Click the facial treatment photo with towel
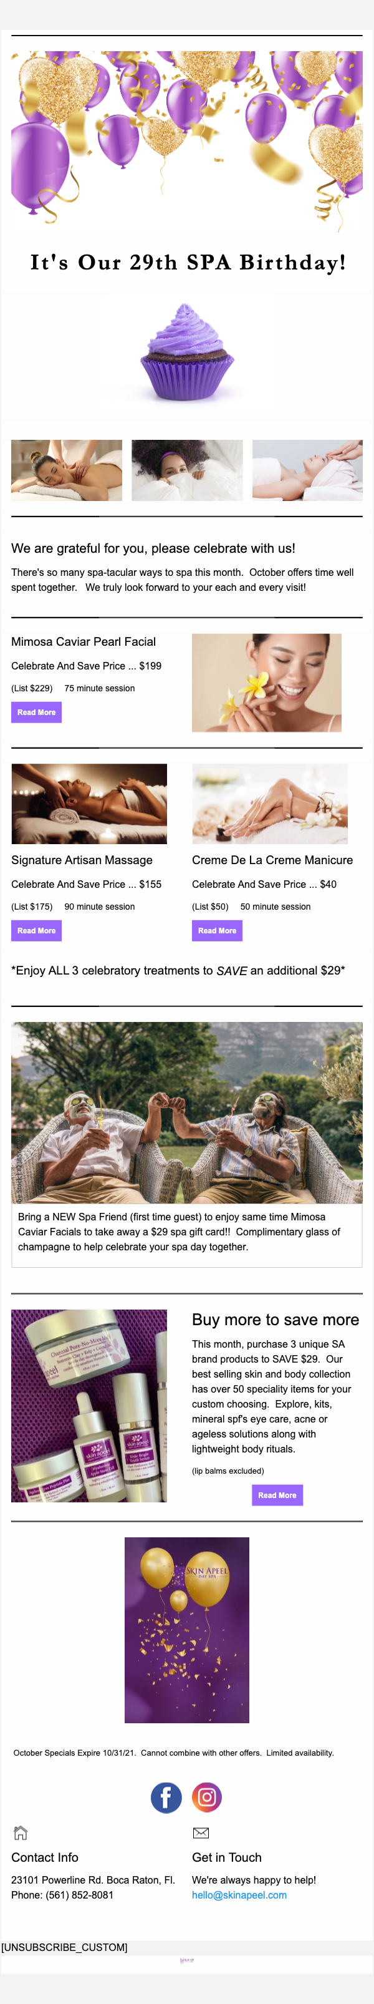 click(307, 470)
